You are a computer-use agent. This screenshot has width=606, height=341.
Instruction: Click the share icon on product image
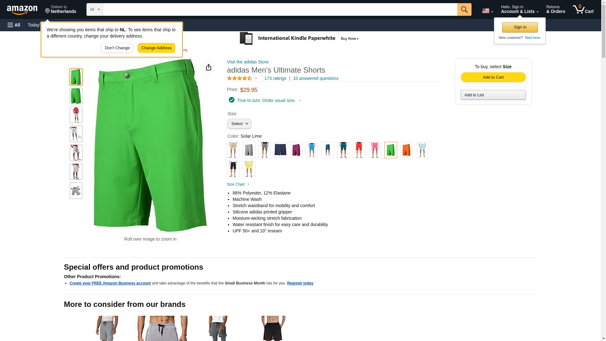click(x=209, y=67)
